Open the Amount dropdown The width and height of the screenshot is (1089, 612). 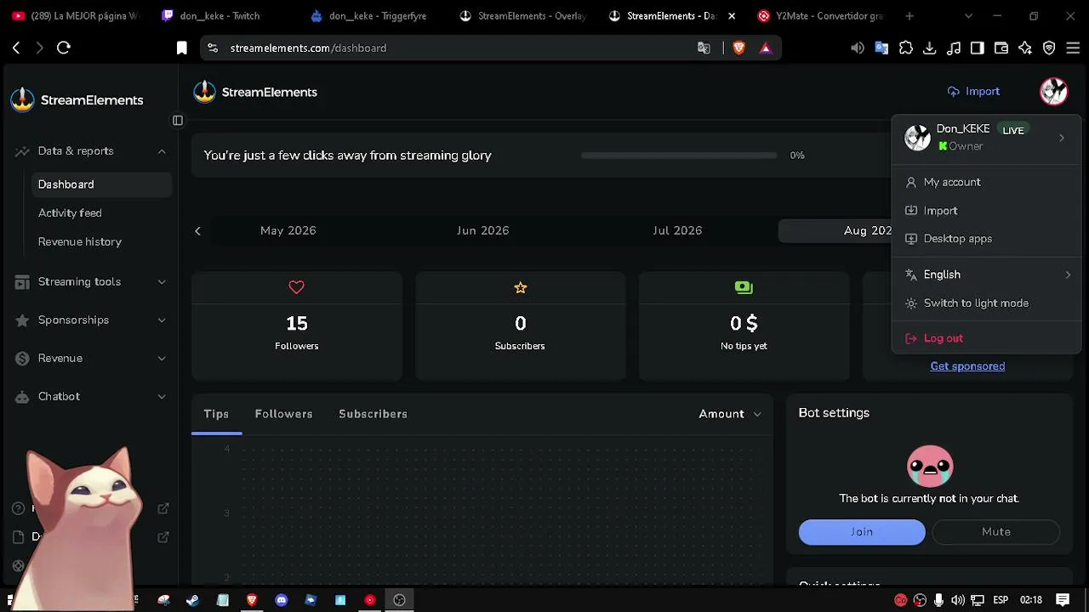tap(730, 414)
